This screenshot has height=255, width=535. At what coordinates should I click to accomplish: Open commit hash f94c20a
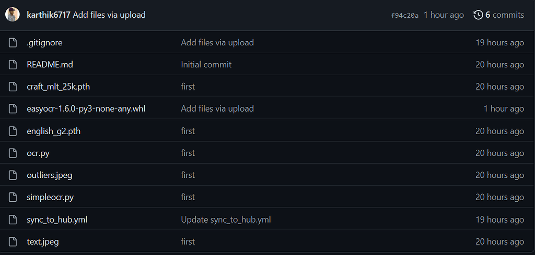[404, 16]
